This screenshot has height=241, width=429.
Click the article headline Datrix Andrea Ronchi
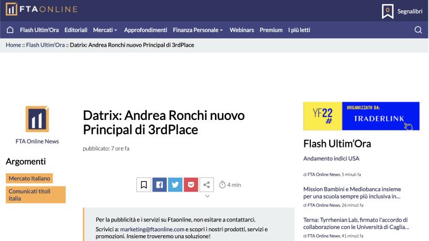point(163,122)
